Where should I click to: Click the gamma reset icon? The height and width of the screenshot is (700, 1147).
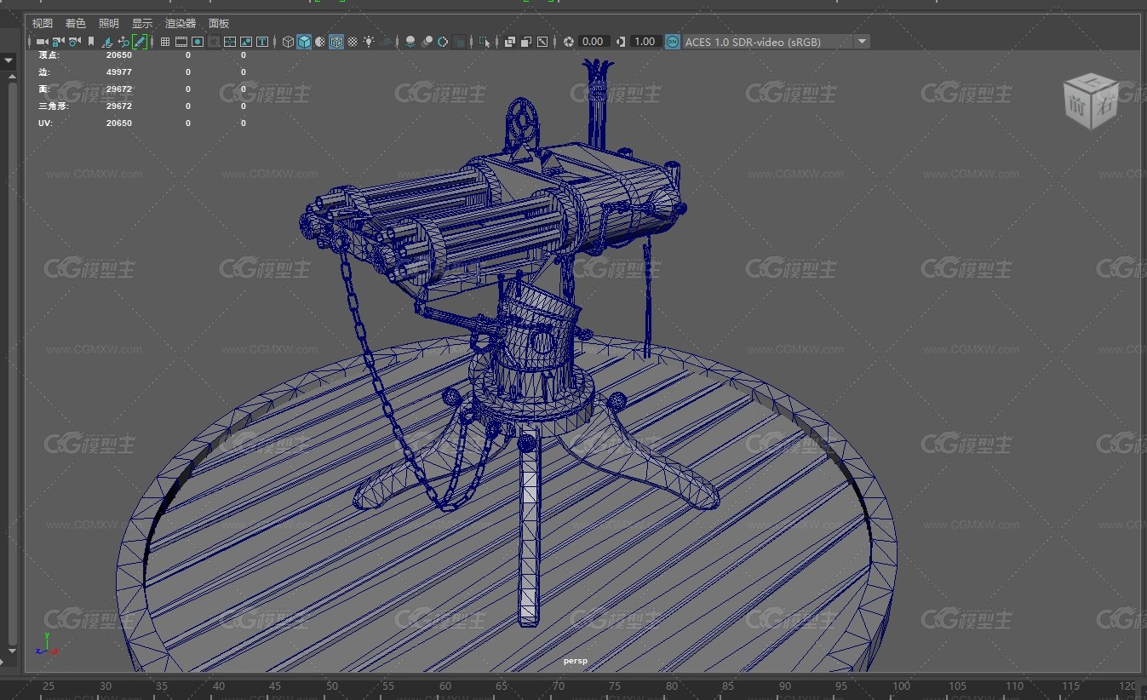pyautogui.click(x=621, y=42)
